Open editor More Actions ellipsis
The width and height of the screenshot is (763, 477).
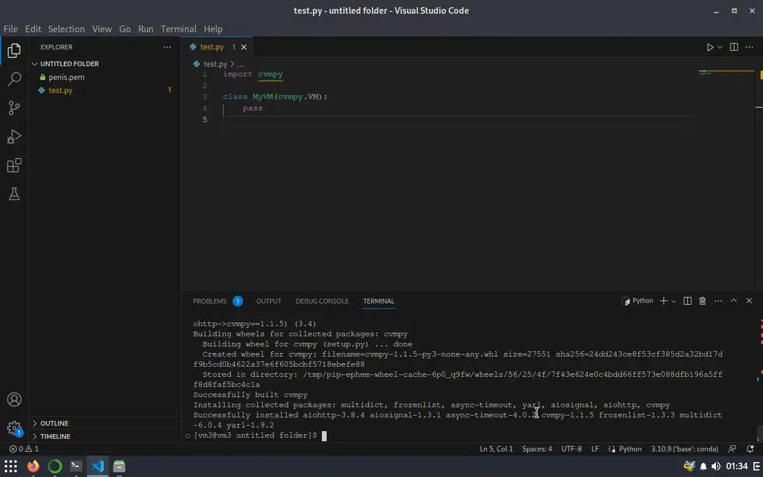pyautogui.click(x=749, y=47)
